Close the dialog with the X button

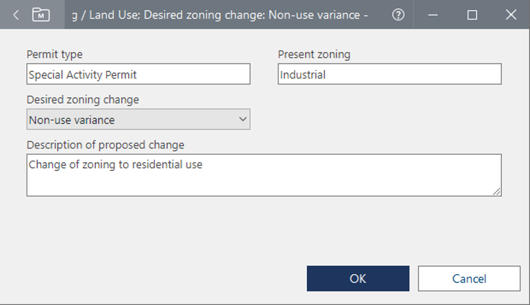510,14
